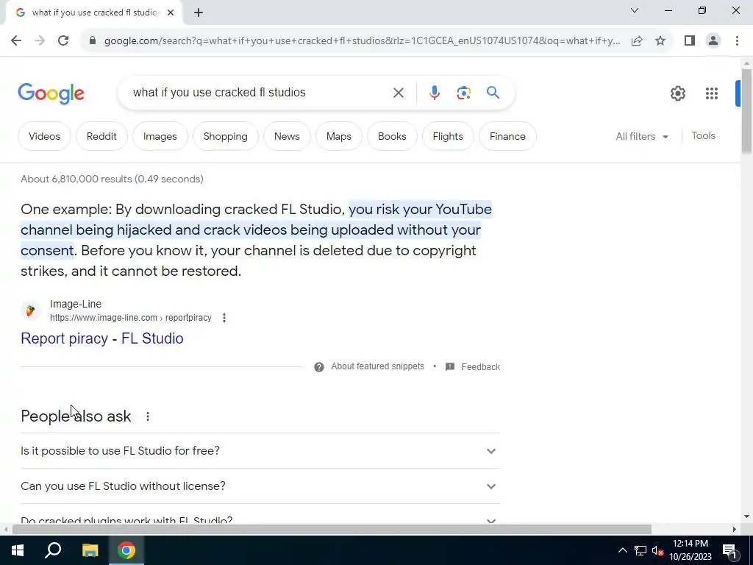
Task: Click inside the Google search box text
Action: click(x=219, y=92)
